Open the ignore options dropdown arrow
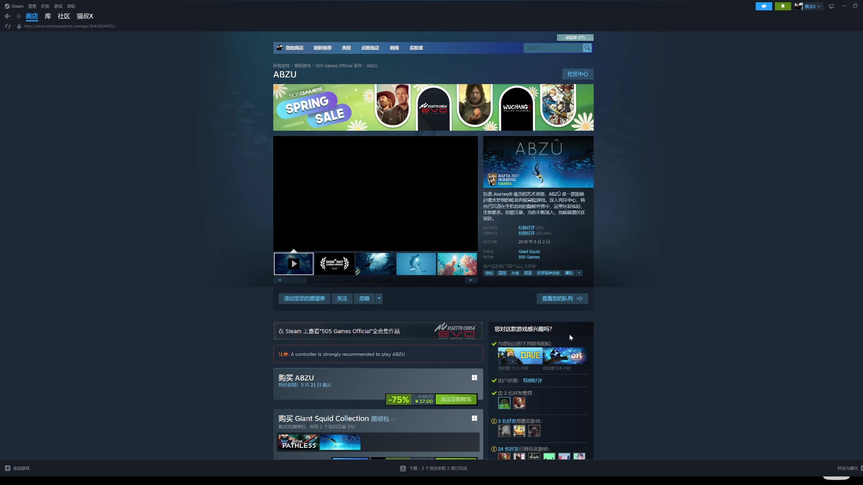863x485 pixels. pyautogui.click(x=379, y=299)
